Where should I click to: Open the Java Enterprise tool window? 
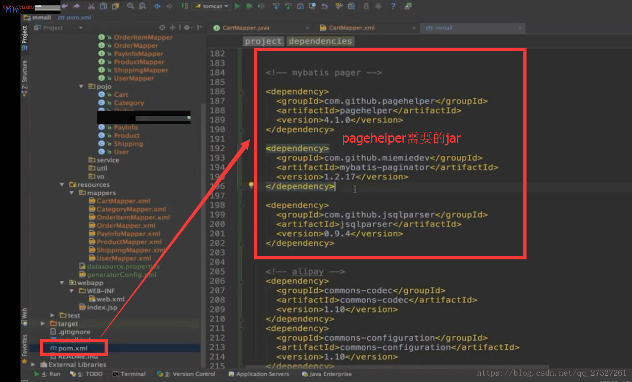pyautogui.click(x=327, y=374)
